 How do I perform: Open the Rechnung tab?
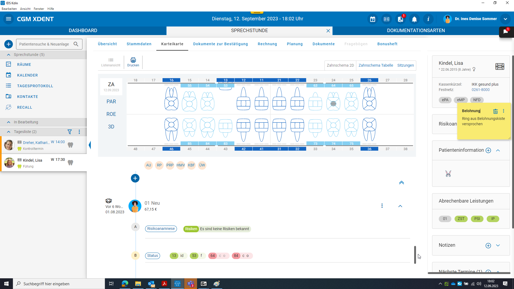coord(267,44)
